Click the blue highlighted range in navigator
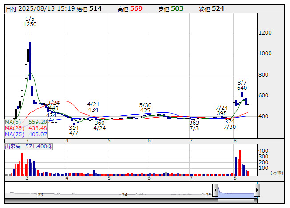The width and height of the screenshot is (290, 208). (x=236, y=192)
